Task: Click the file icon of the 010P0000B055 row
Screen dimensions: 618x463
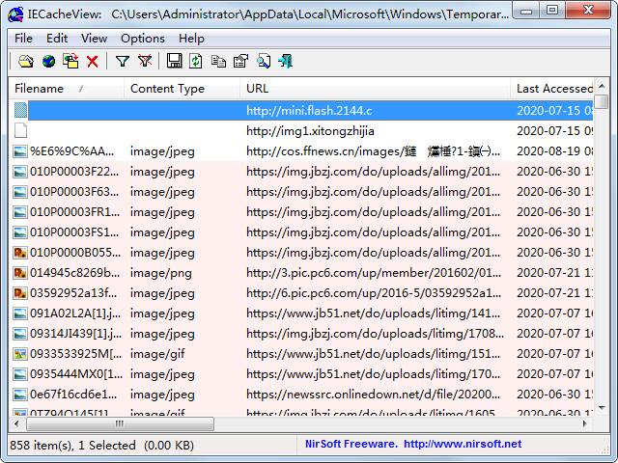Action: coord(19,253)
